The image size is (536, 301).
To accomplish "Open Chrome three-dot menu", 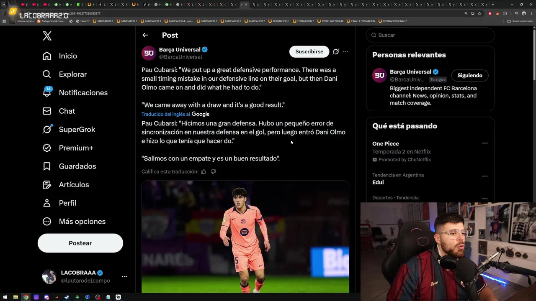I will (531, 13).
